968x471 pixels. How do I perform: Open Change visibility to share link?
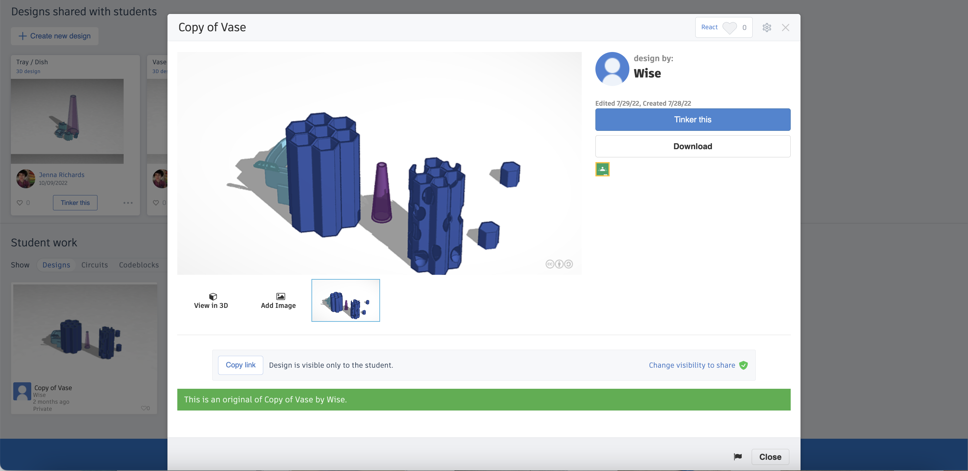692,365
